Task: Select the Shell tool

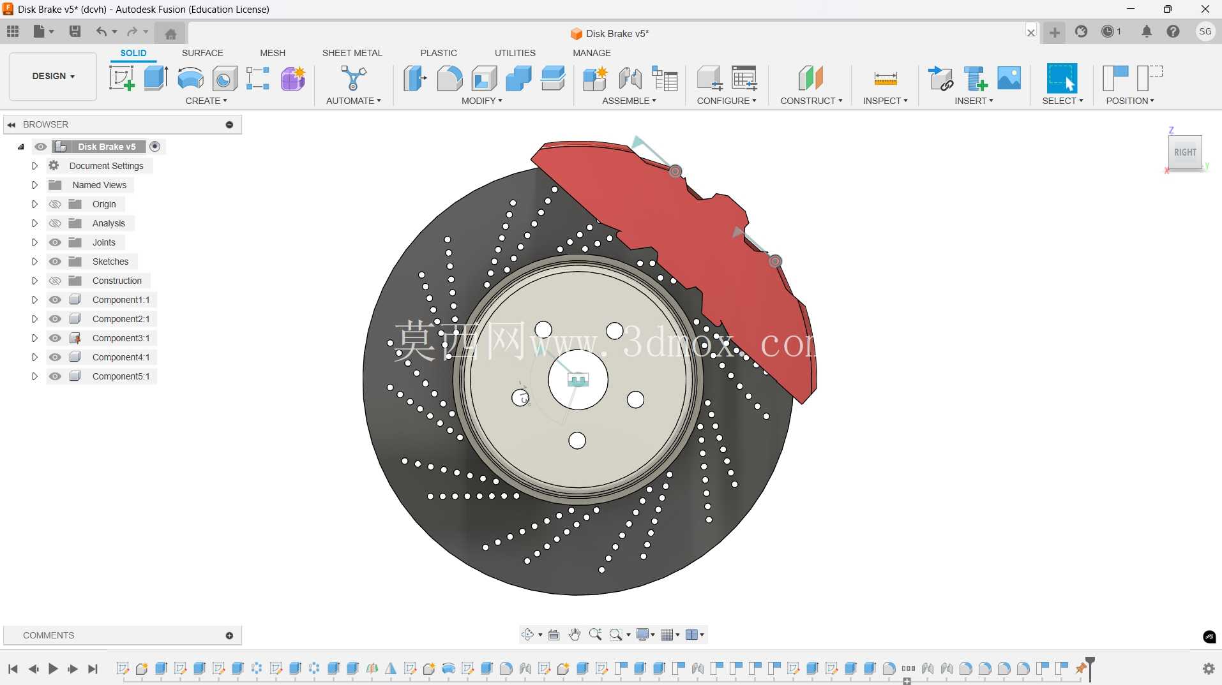Action: click(x=485, y=78)
